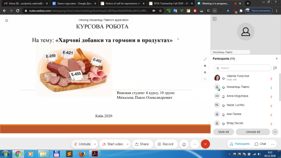The height and width of the screenshot is (158, 281).
Task: Toggle Nazar Luchko's muted microphone icon
Action: click(271, 106)
